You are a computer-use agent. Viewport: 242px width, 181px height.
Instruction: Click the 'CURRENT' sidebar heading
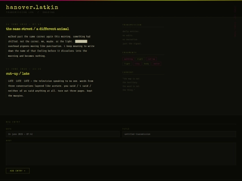(x=128, y=72)
